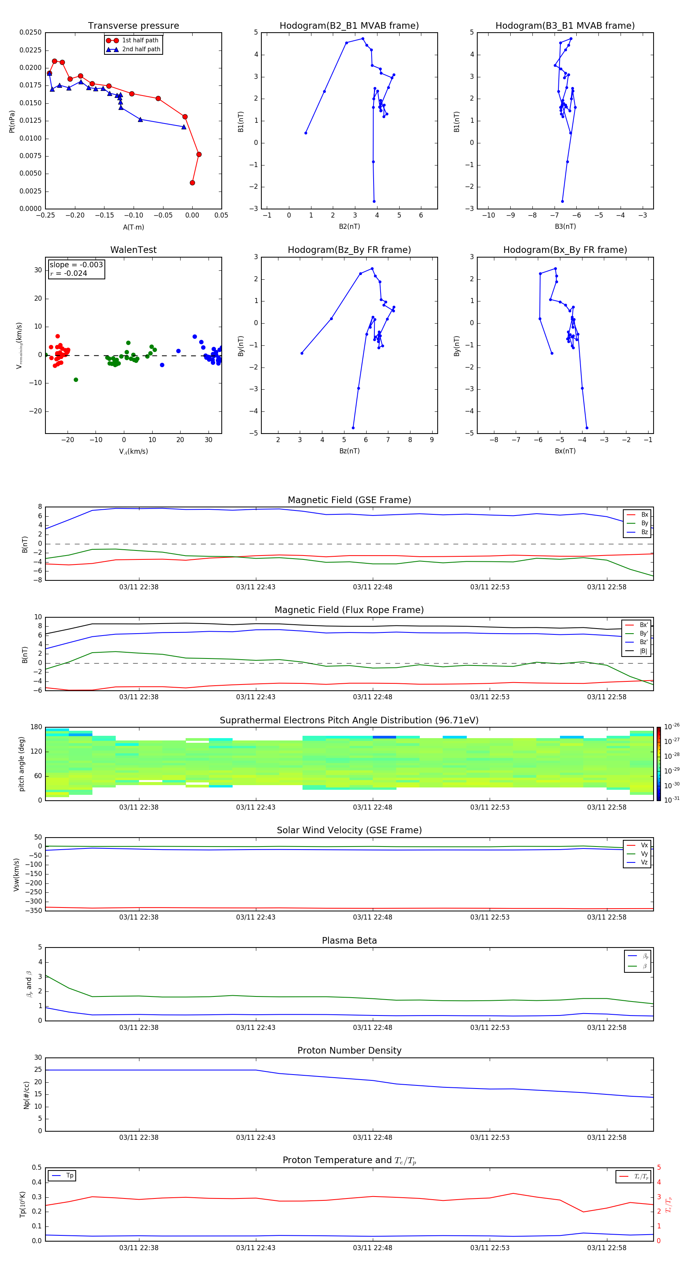
Task: Click the 'Vx' legend entry
Action: point(637,845)
